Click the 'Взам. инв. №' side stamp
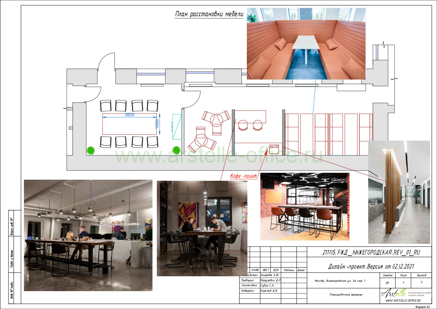Viewport: 437px width, 309px height. (x=12, y=226)
